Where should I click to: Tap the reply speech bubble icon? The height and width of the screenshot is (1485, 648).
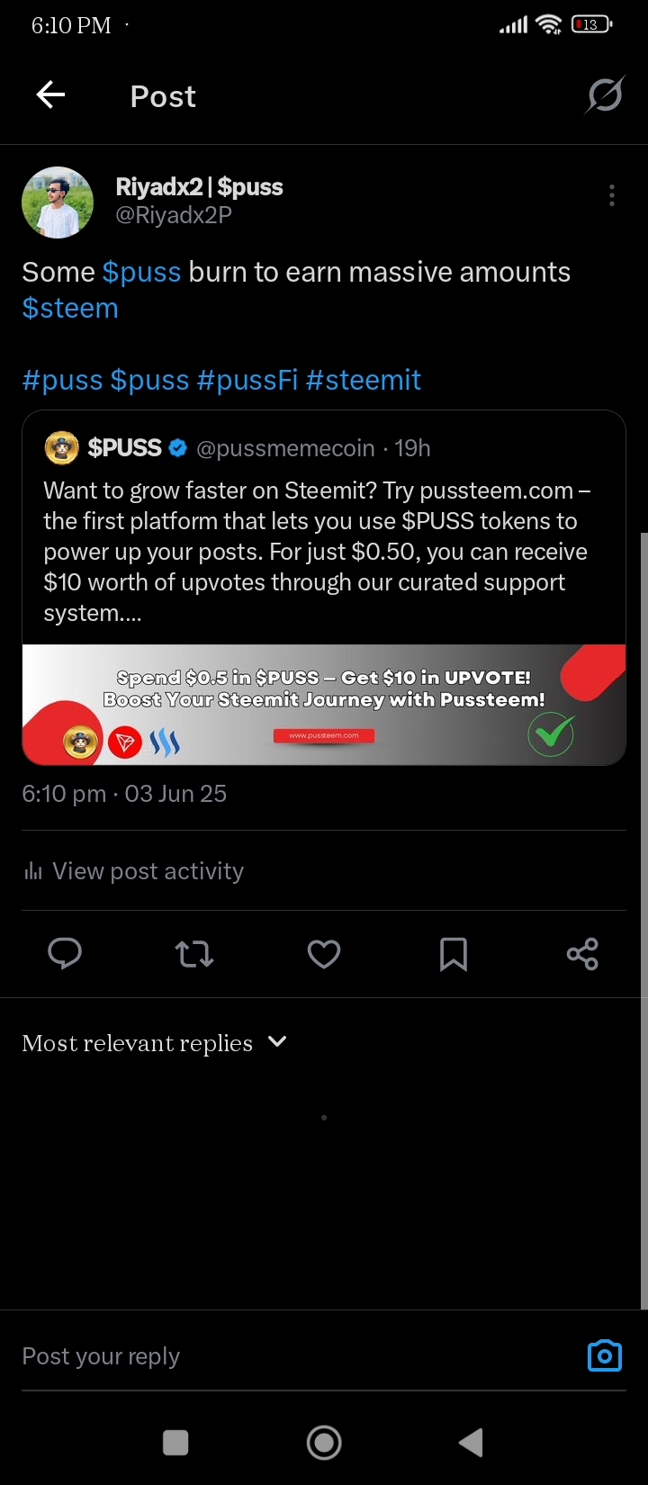(x=65, y=953)
